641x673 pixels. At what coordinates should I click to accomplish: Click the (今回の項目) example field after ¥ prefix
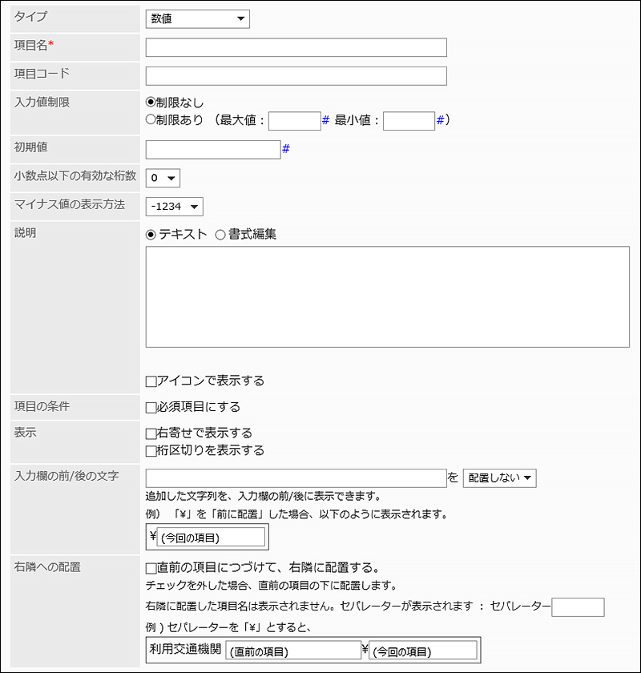(x=211, y=537)
